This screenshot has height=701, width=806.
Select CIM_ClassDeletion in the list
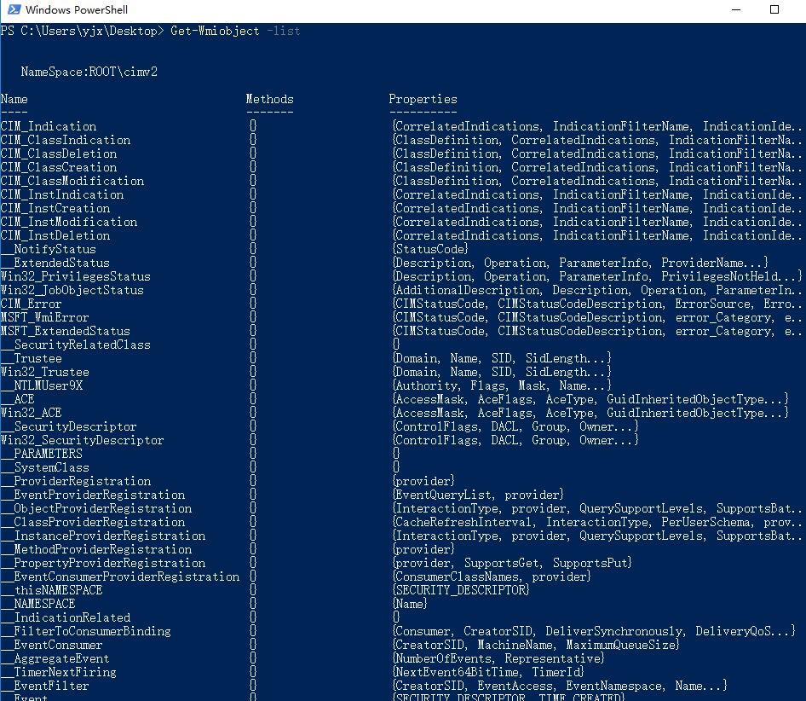pyautogui.click(x=59, y=154)
